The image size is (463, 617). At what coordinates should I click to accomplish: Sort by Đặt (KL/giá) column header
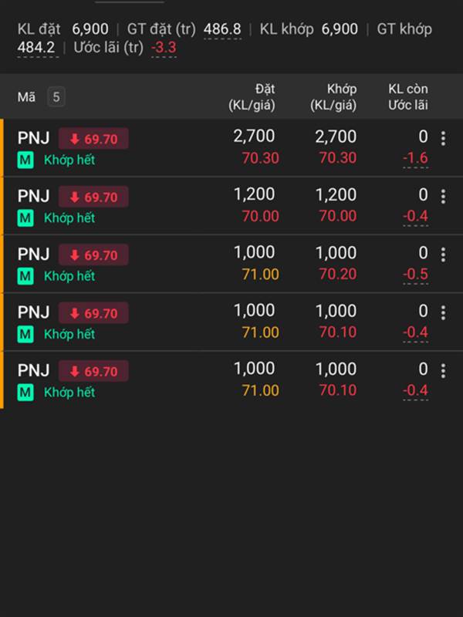coord(252,97)
